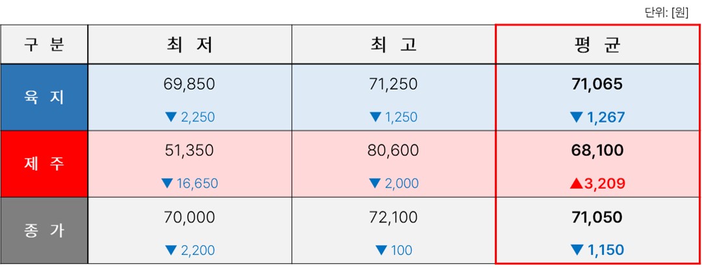702x268 pixels.
Task: Click the down triangle beside 2,200
Action: tap(171, 250)
